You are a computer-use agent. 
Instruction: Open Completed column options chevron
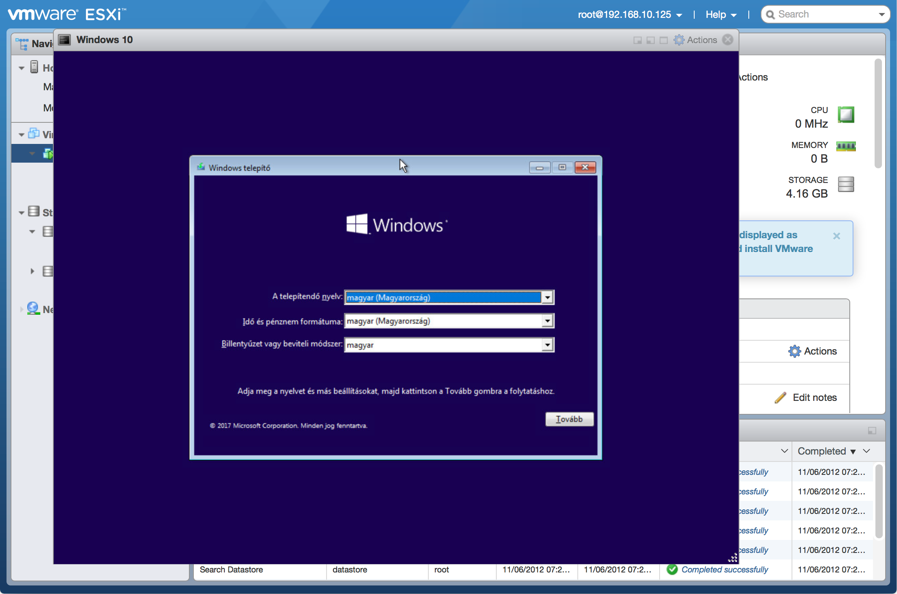[866, 451]
